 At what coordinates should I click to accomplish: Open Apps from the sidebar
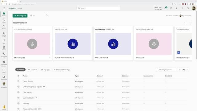[x=4, y=42]
